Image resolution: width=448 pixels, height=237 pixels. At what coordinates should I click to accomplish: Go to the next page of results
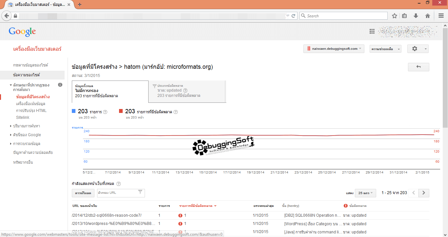pos(424,193)
